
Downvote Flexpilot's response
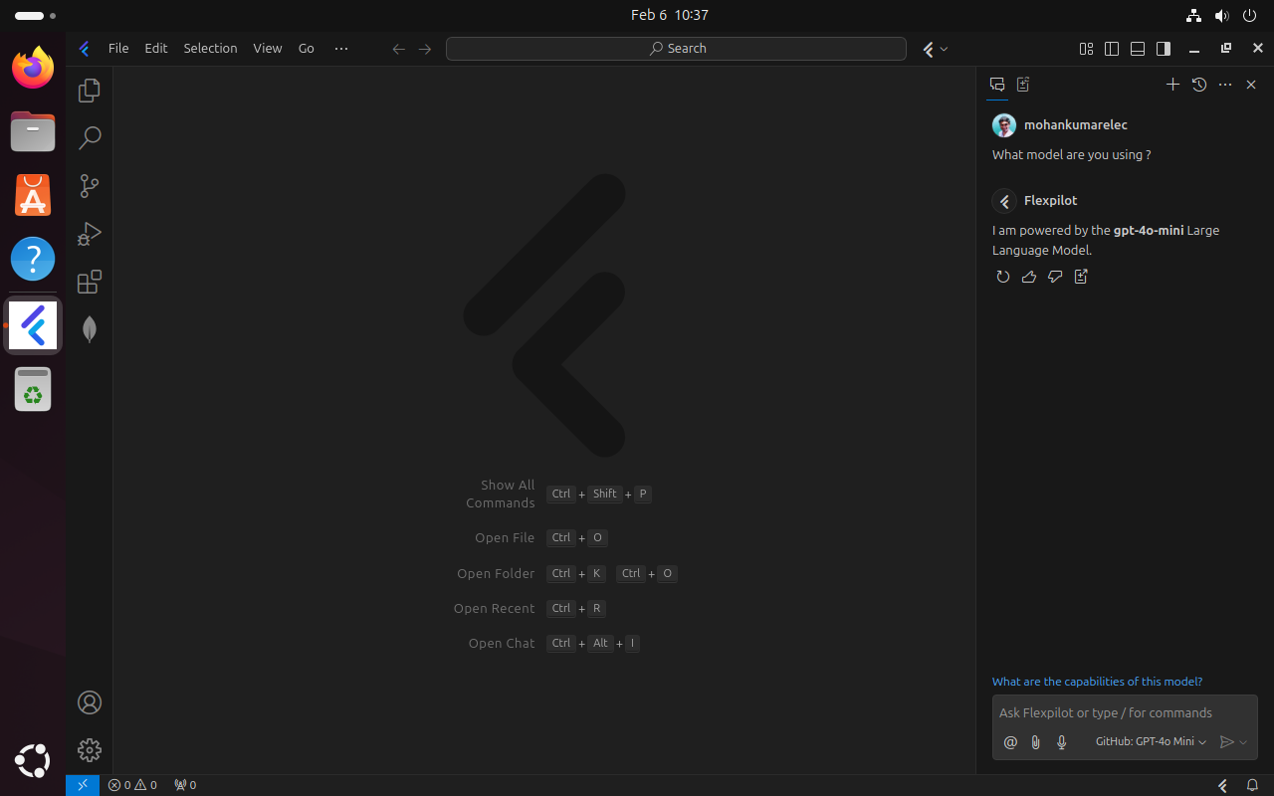tap(1055, 277)
